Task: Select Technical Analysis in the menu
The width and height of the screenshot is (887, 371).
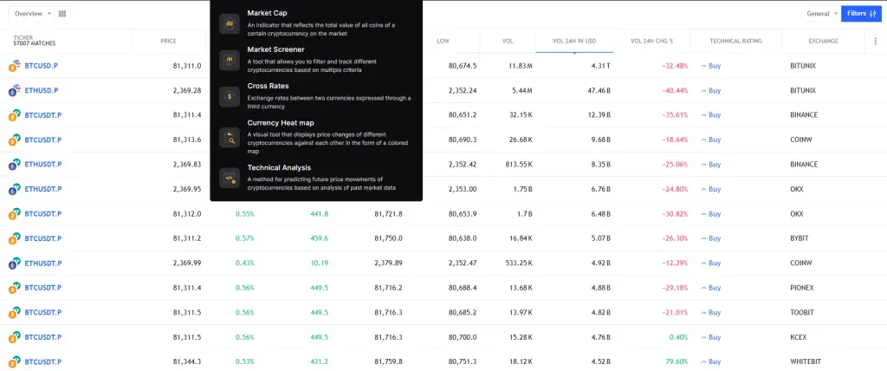Action: point(315,178)
